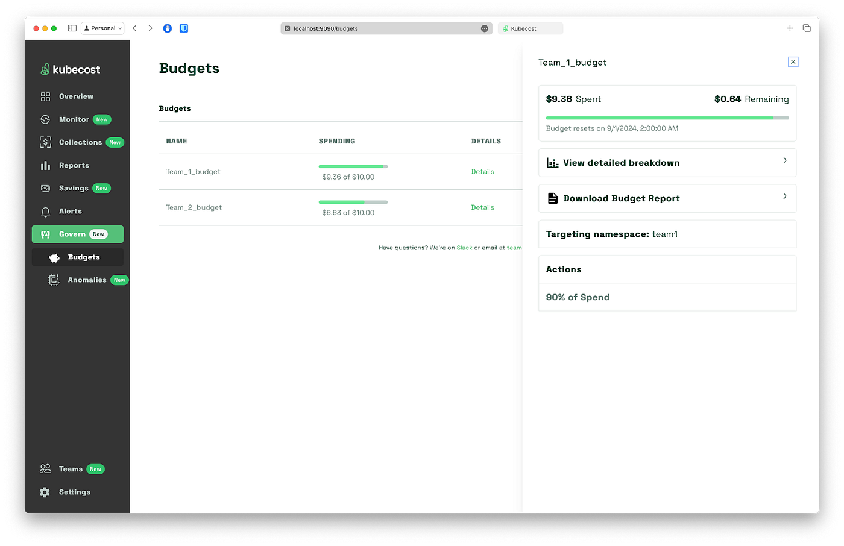Click the blue hand privacy extension icon
Screen dimensions: 844x546
[168, 28]
